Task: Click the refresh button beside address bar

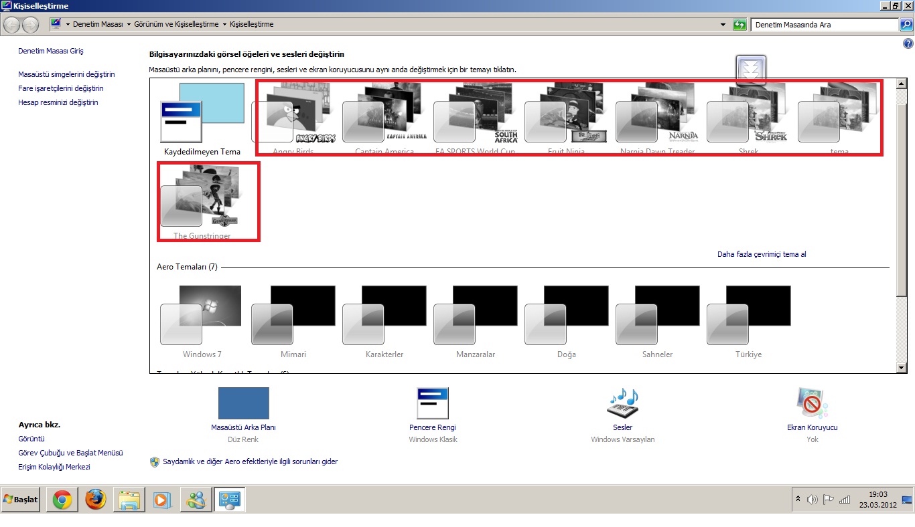Action: 740,25
